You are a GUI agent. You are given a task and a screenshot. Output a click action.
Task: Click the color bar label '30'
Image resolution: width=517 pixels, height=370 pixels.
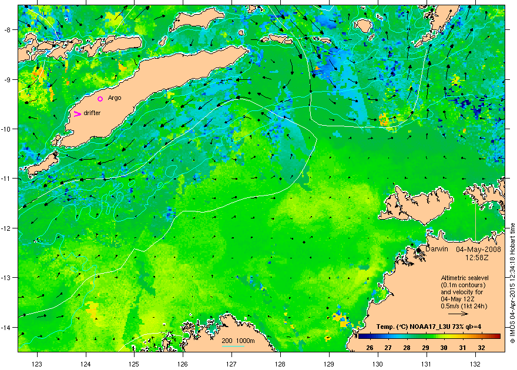444,348
